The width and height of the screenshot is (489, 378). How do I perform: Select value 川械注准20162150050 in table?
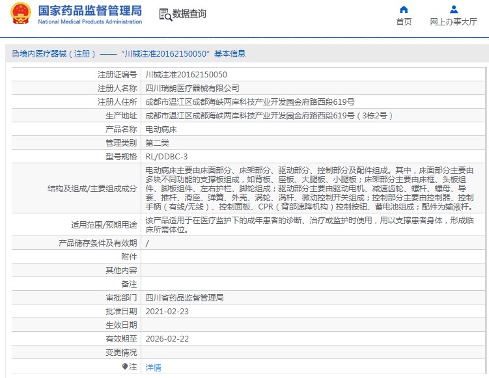[x=186, y=74]
